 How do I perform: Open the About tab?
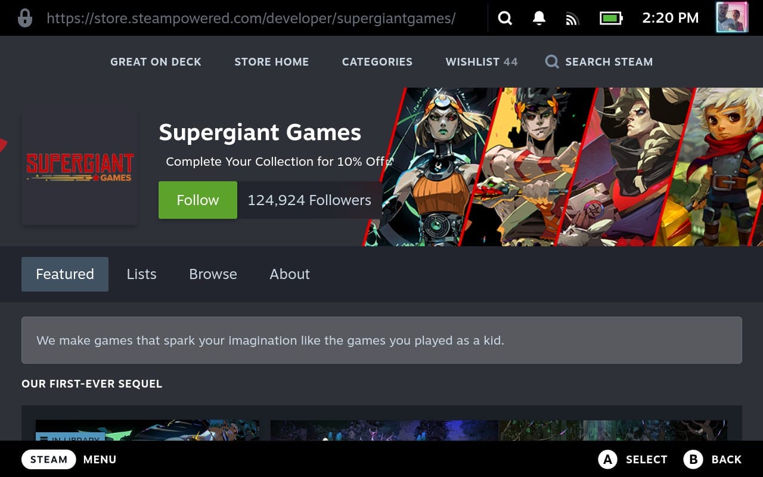point(290,274)
